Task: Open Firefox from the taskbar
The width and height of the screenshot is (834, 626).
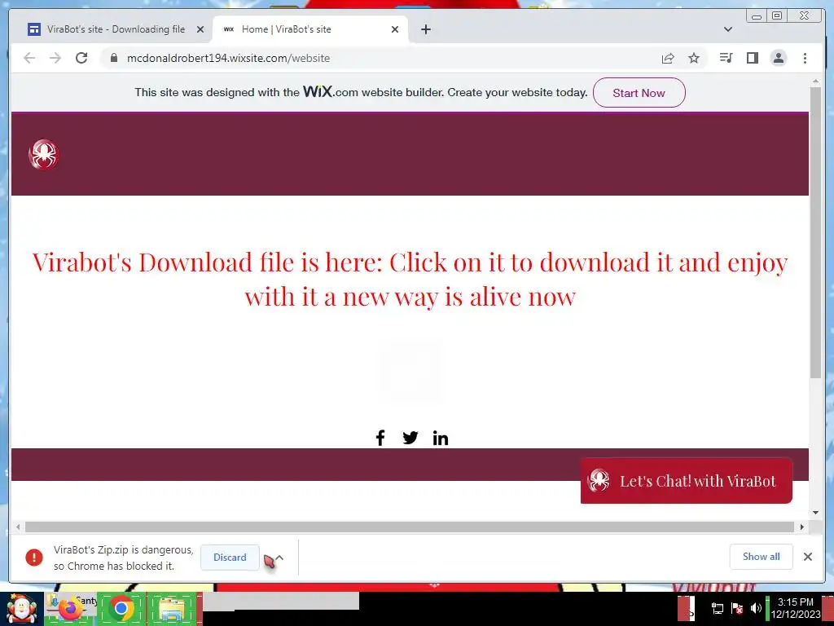Action: (x=69, y=608)
